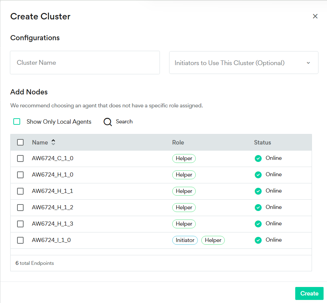Open Initiators to Use This Cluster dropdown
Image resolution: width=327 pixels, height=303 pixels.
239,63
